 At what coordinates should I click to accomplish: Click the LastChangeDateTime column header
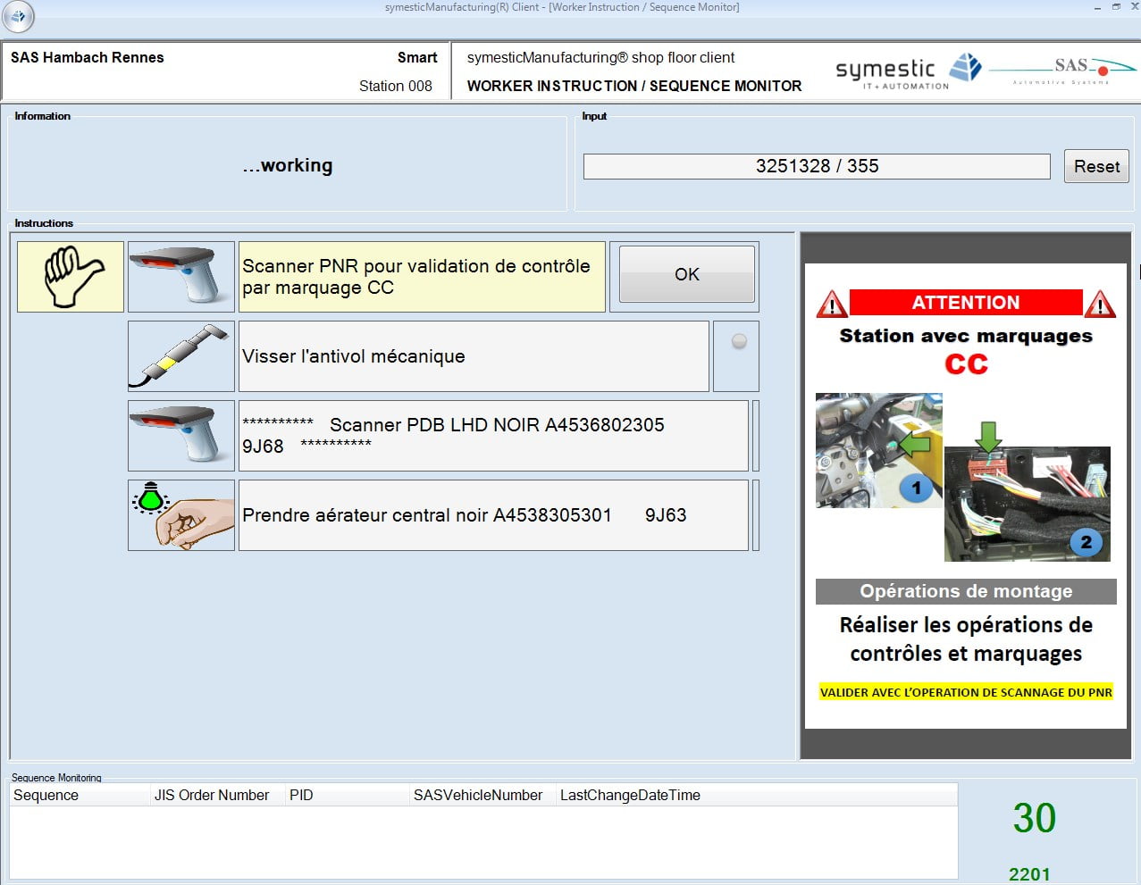click(630, 795)
